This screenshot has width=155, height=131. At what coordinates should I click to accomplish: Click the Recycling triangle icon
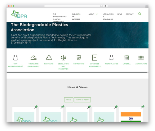(49, 58)
